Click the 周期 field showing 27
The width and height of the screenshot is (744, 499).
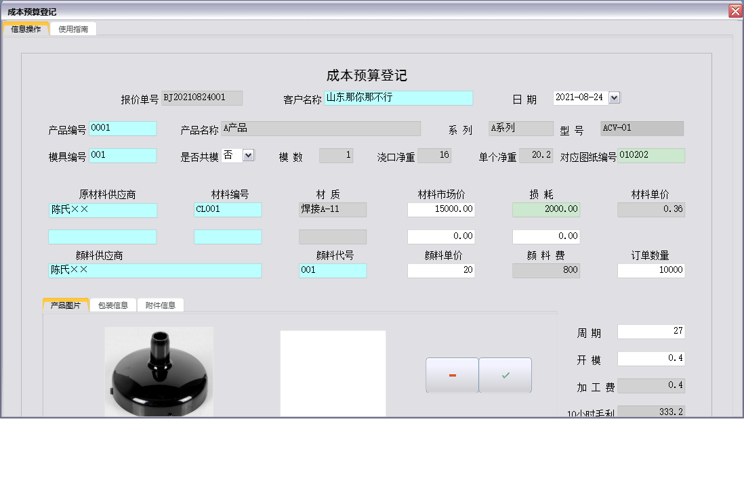pyautogui.click(x=651, y=331)
